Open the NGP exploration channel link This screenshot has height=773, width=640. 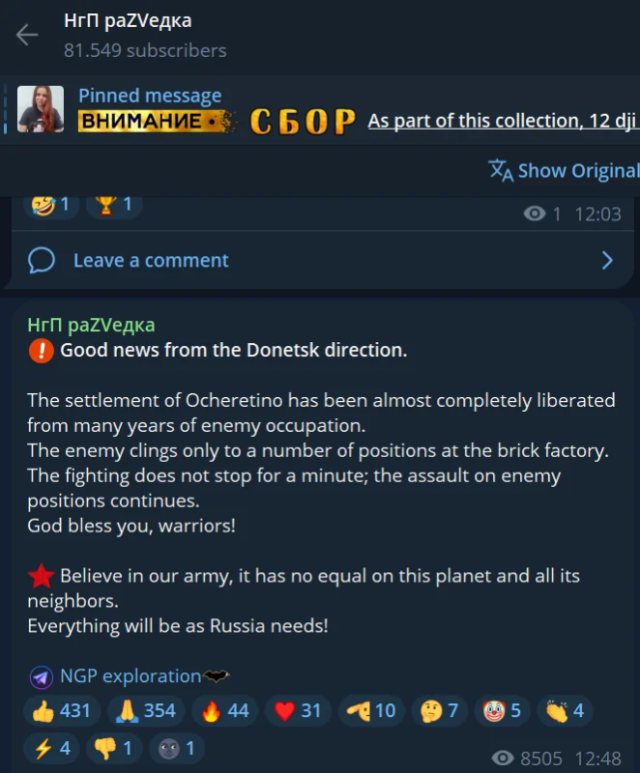coord(131,675)
